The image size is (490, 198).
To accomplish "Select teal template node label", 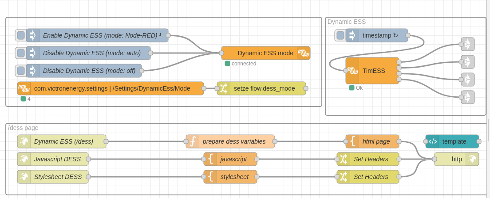I will (454, 141).
